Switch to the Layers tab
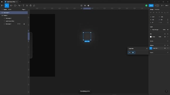This screenshot has width=170, height=95. coord(5,9)
